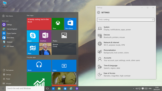162x91 pixels.
Task: Click the Everyday apps group heading
Action: point(31,57)
